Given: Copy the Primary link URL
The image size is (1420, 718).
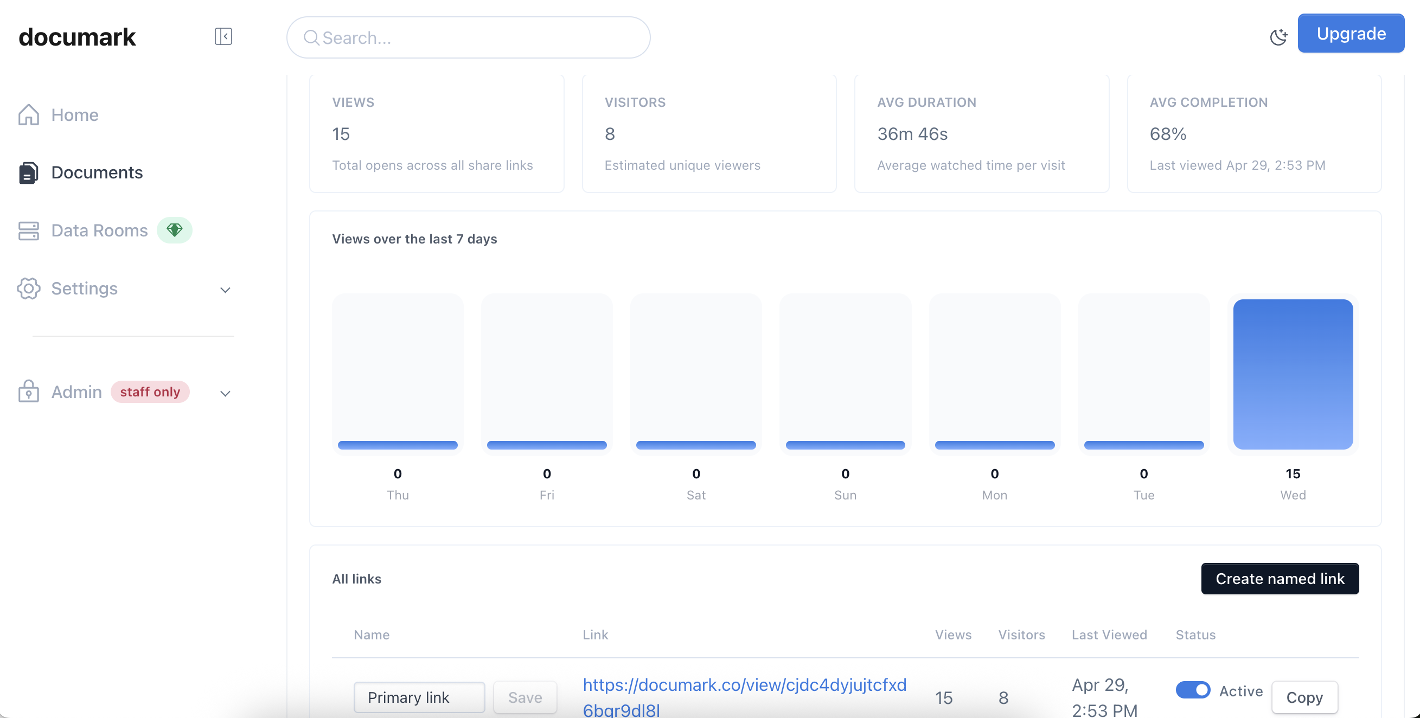Looking at the screenshot, I should click(1304, 697).
